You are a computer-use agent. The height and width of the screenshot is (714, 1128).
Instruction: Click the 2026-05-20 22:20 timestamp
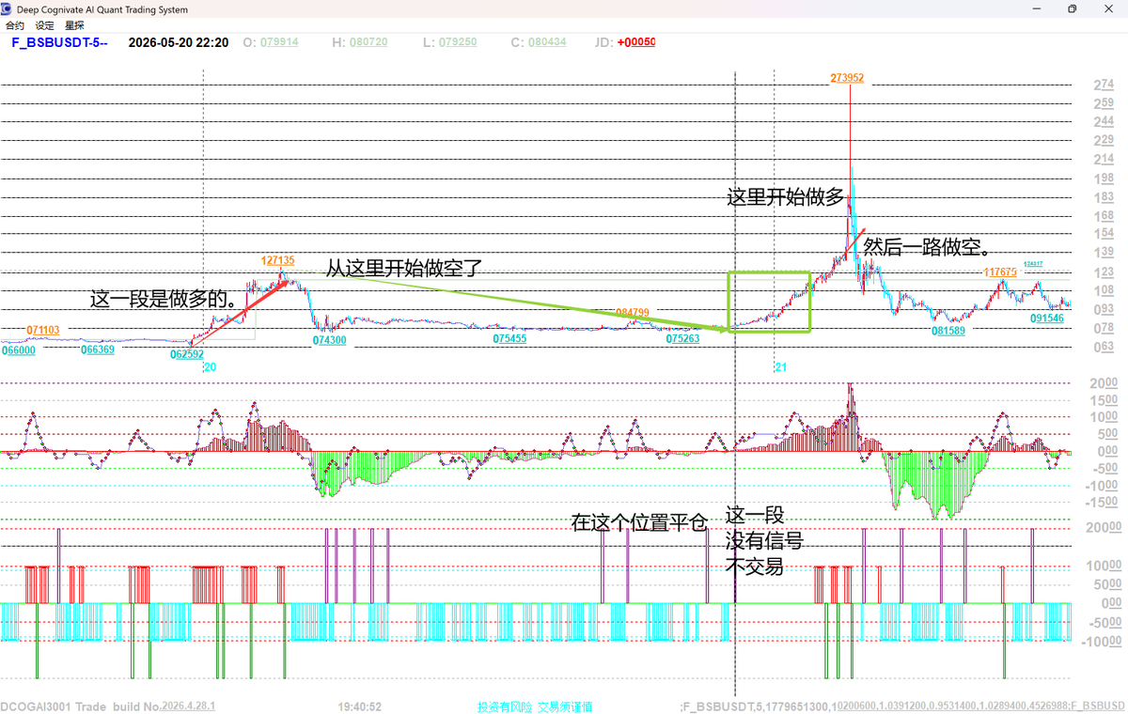tap(178, 43)
